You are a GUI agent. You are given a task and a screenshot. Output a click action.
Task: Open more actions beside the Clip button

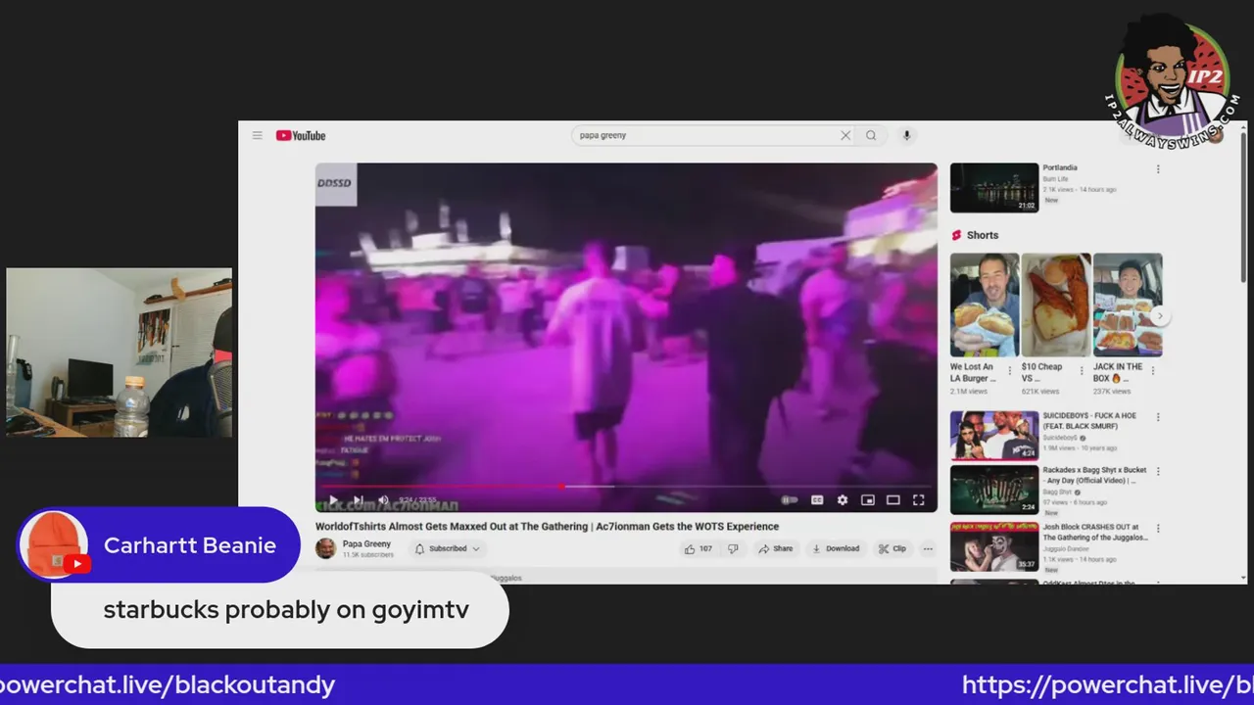click(x=928, y=548)
